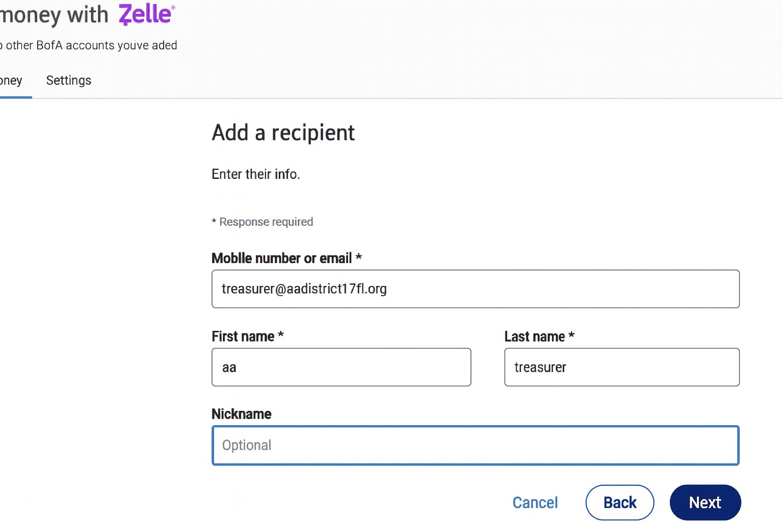This screenshot has height=522, width=783.
Task: Select the partially visible money tab
Action: coord(11,81)
